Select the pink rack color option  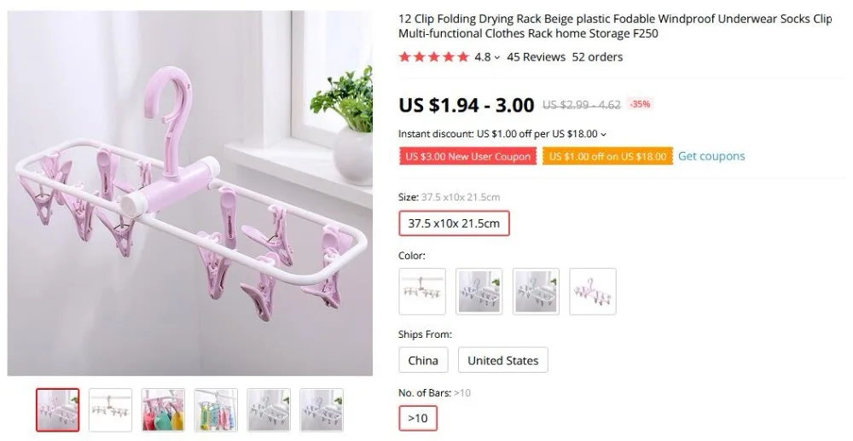[x=593, y=292]
